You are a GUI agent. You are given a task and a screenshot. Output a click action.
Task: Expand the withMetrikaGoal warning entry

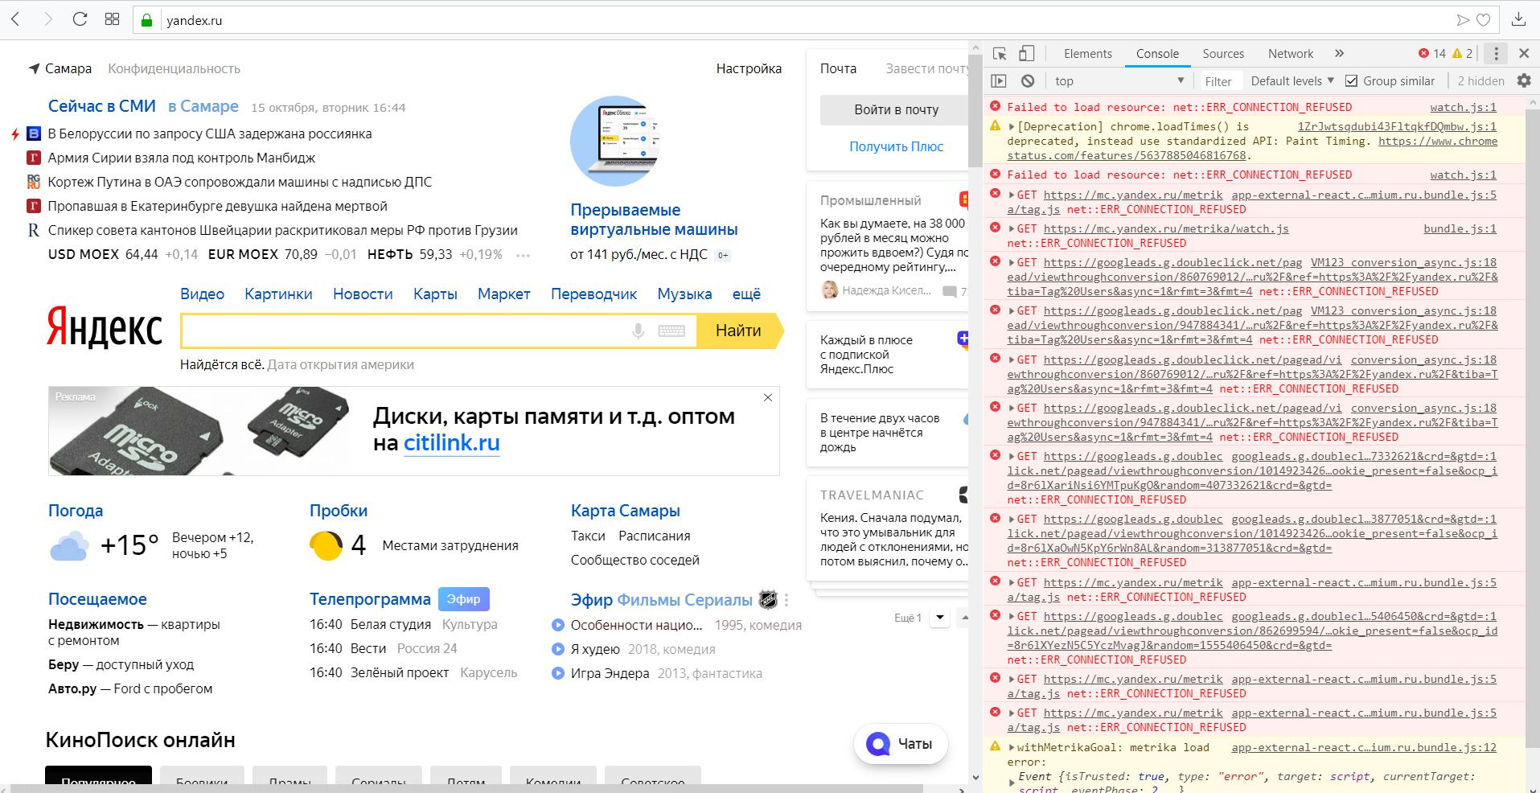1012,748
